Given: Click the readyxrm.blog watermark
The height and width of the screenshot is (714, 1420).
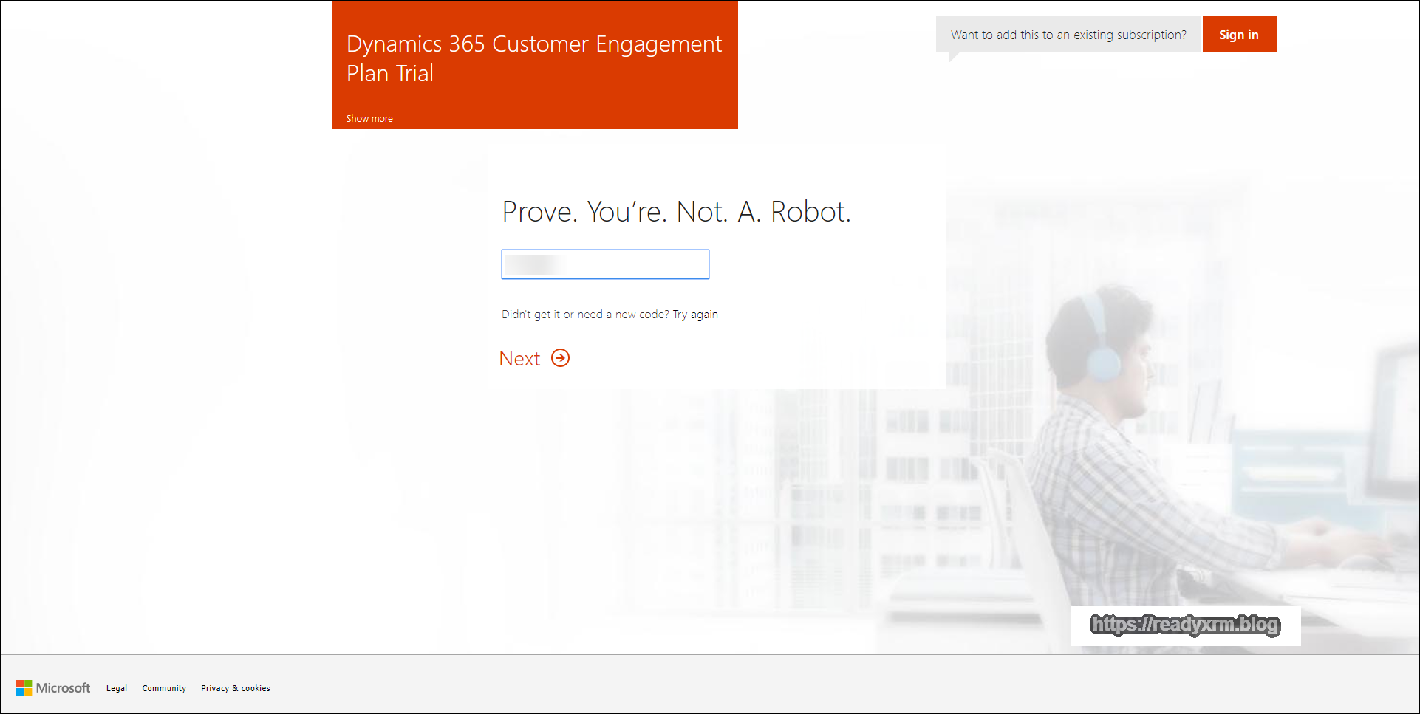Looking at the screenshot, I should tap(1185, 625).
